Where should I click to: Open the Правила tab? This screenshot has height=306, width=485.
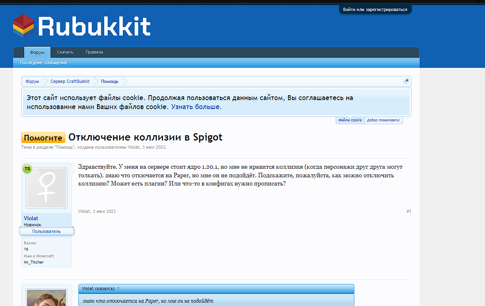[x=94, y=52]
